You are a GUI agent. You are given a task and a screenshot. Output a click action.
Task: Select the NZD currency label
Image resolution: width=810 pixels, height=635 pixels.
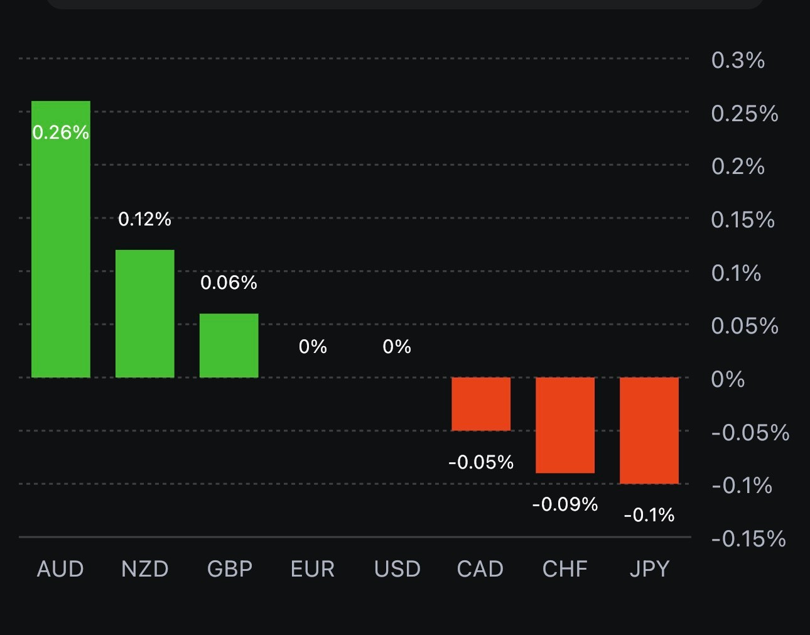point(144,569)
